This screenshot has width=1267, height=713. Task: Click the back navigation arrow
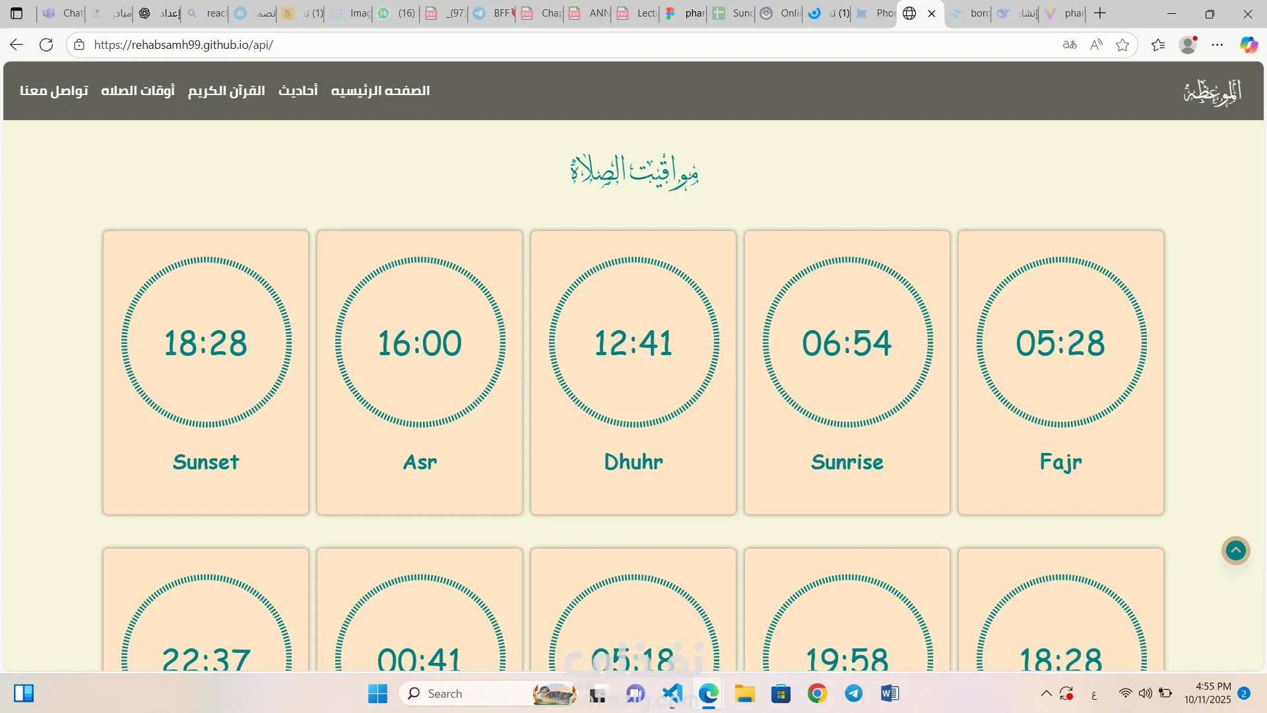[16, 45]
